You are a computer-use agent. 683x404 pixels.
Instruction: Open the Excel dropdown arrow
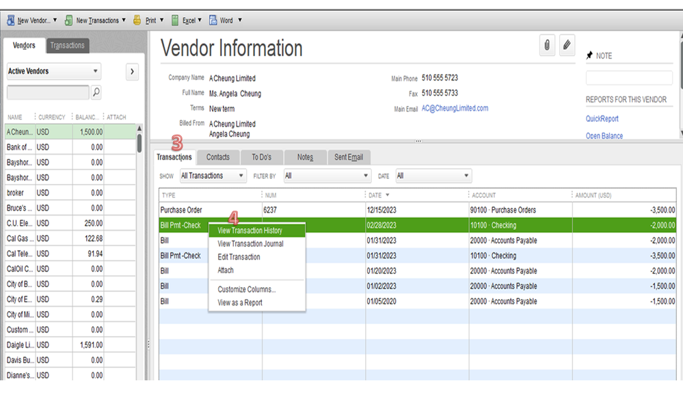(200, 20)
